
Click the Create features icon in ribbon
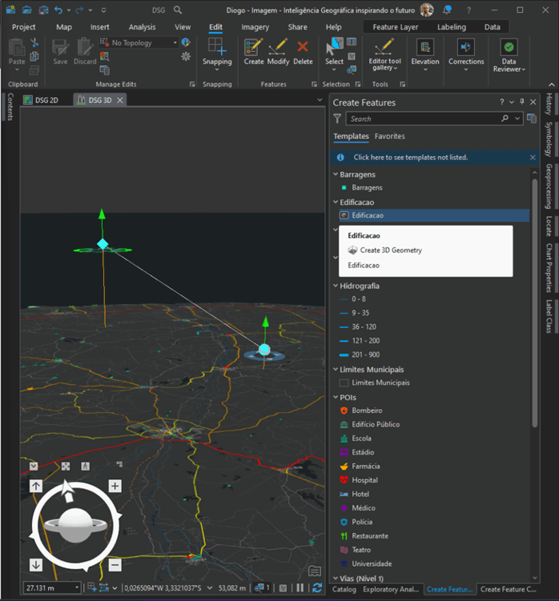coord(254,48)
